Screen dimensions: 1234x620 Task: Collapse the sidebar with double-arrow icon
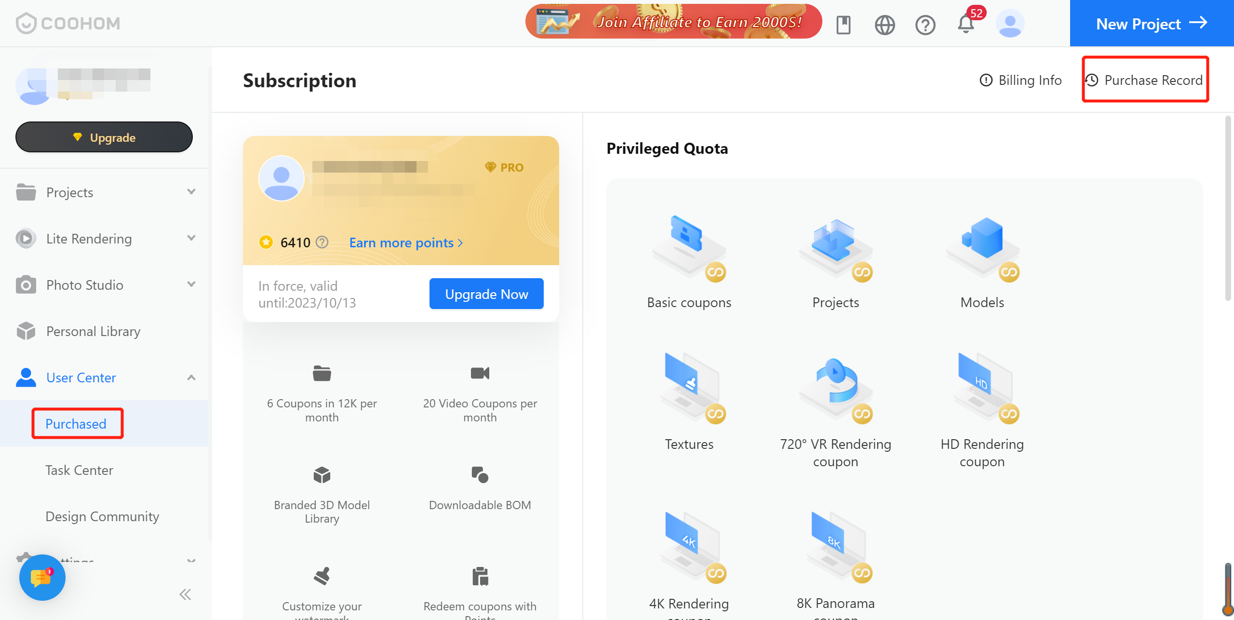[x=185, y=594]
